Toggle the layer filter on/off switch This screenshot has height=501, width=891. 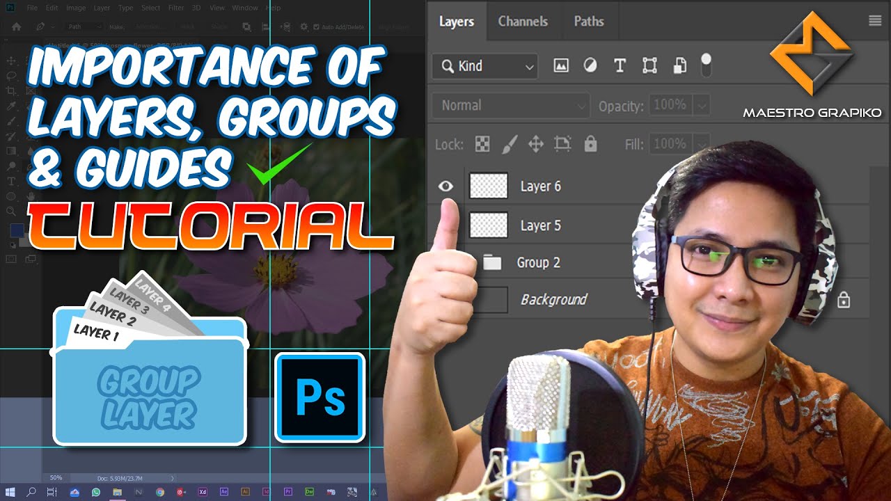point(706,65)
